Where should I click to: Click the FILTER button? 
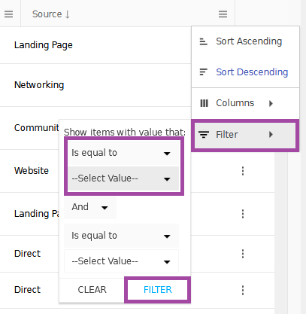click(158, 290)
